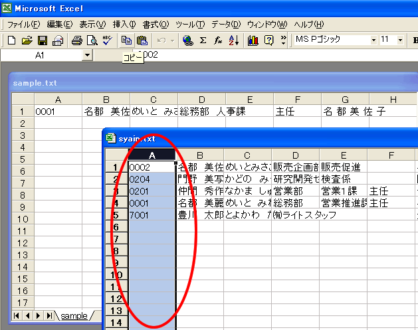The image size is (418, 330).
Task: Select column A header in syain.txt
Action: pyautogui.click(x=152, y=155)
